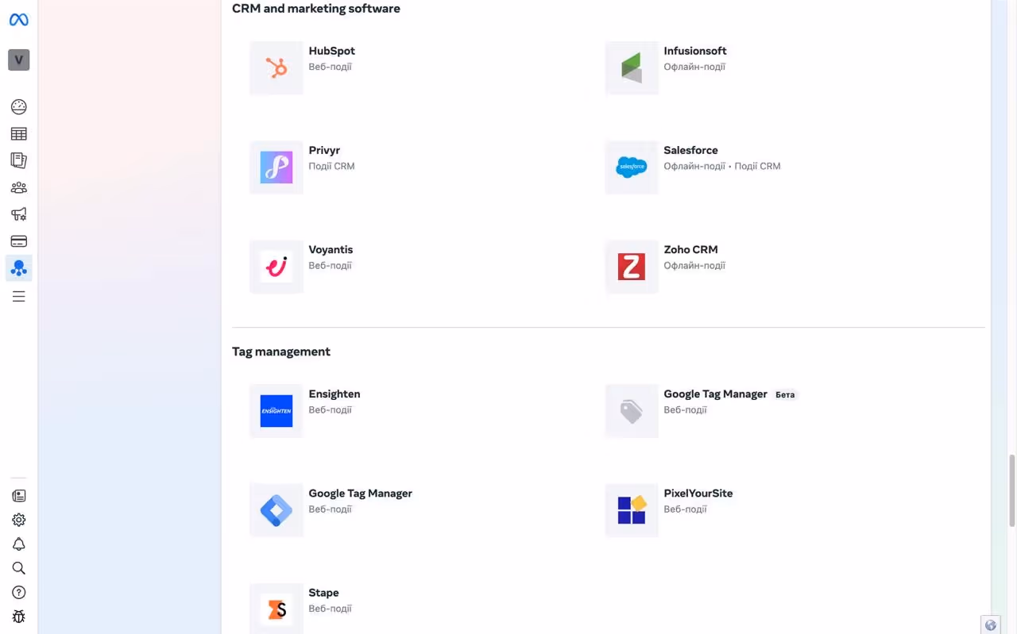Open the V account avatar
Image resolution: width=1017 pixels, height=634 pixels.
19,60
